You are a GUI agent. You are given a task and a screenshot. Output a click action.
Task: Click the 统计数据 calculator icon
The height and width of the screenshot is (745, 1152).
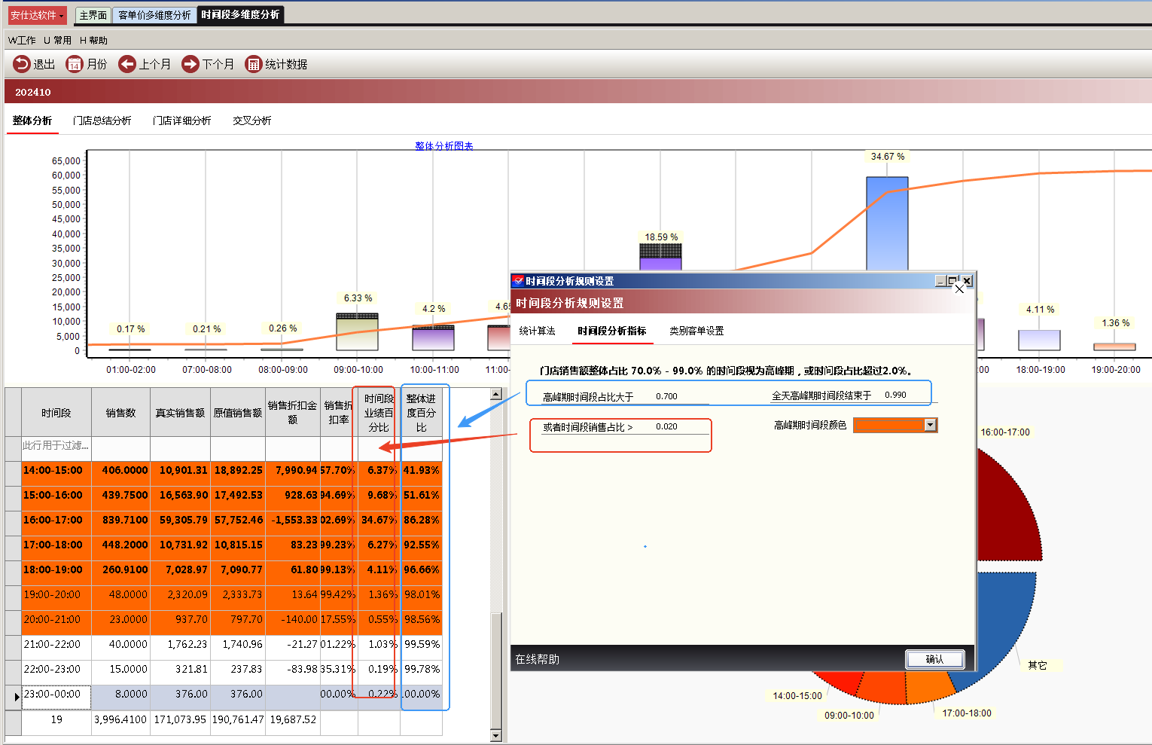pos(254,65)
